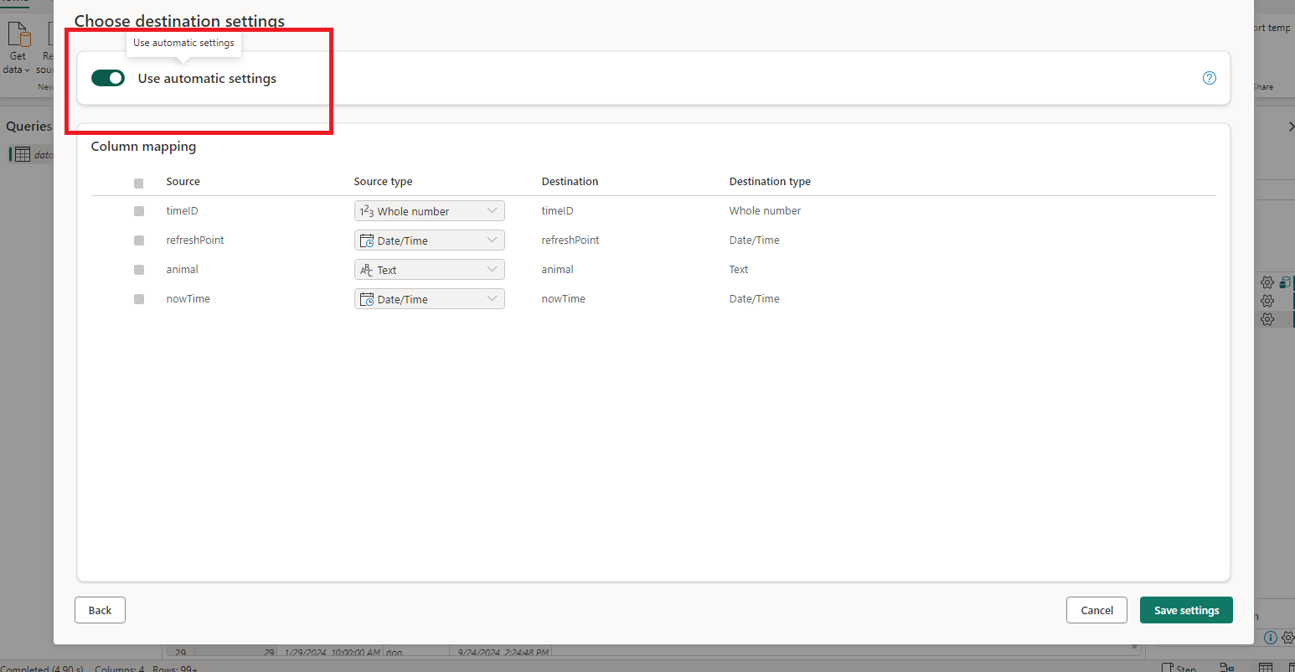1295x672 pixels.
Task: Click the Back button
Action: [100, 610]
